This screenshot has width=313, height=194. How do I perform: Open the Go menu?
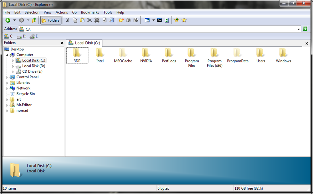point(74,13)
